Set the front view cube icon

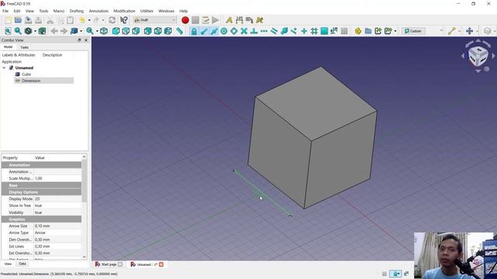pos(116,31)
